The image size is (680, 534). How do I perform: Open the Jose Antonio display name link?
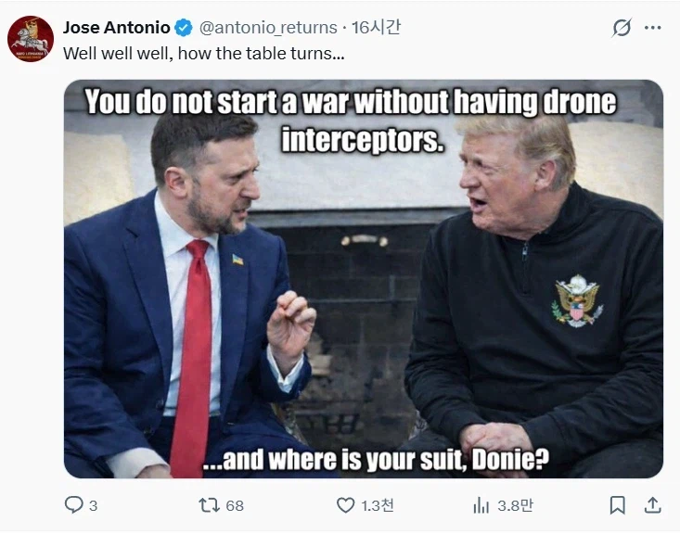tap(116, 27)
